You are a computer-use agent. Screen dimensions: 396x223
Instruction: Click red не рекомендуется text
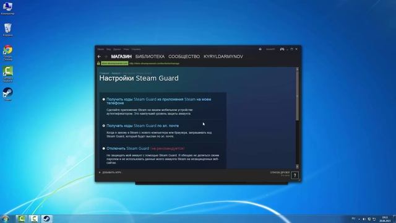[168, 149]
